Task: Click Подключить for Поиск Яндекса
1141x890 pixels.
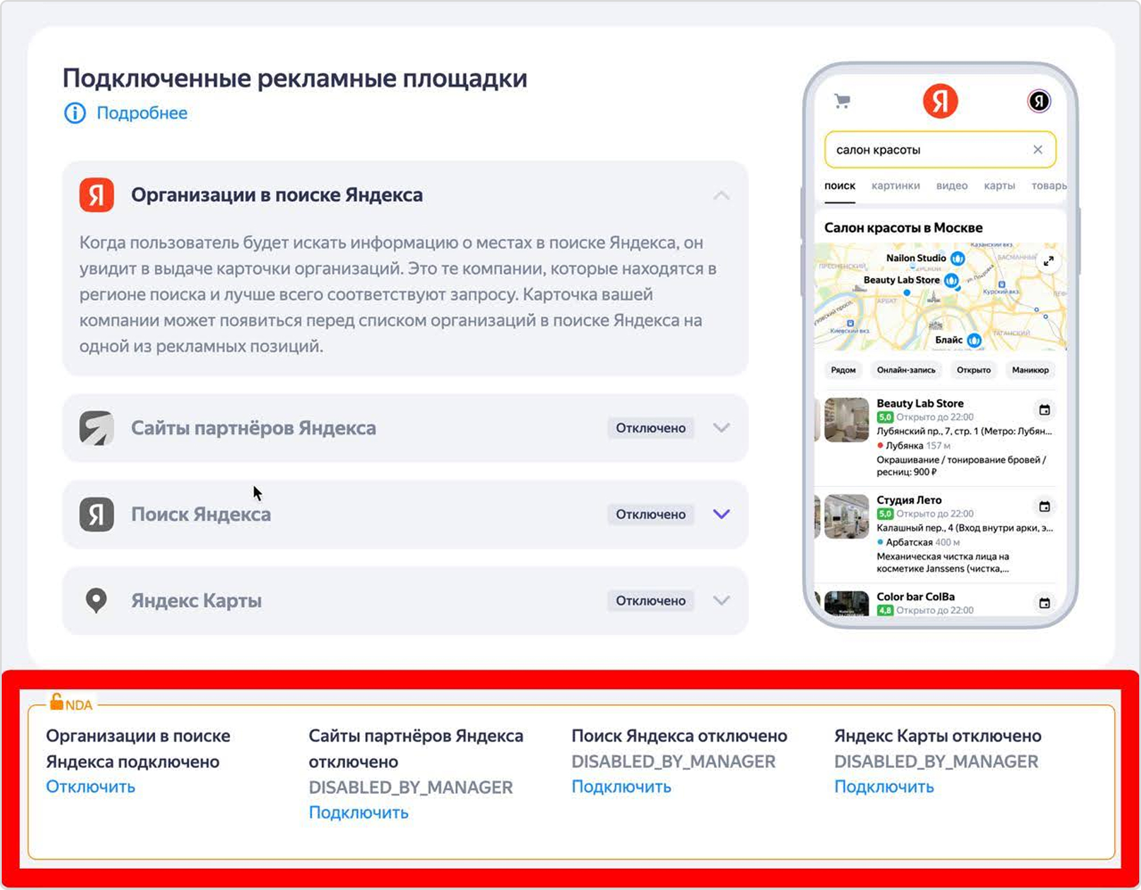Action: [621, 786]
